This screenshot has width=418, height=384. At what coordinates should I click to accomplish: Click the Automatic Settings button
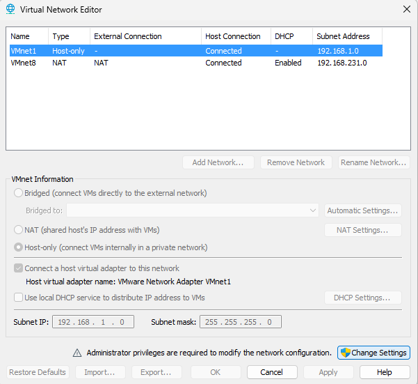click(363, 210)
